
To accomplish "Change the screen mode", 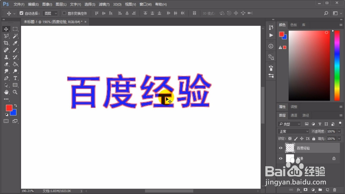I will (x=15, y=121).
